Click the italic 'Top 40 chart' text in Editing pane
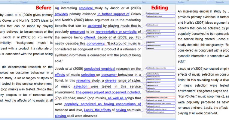 [65, 98]
